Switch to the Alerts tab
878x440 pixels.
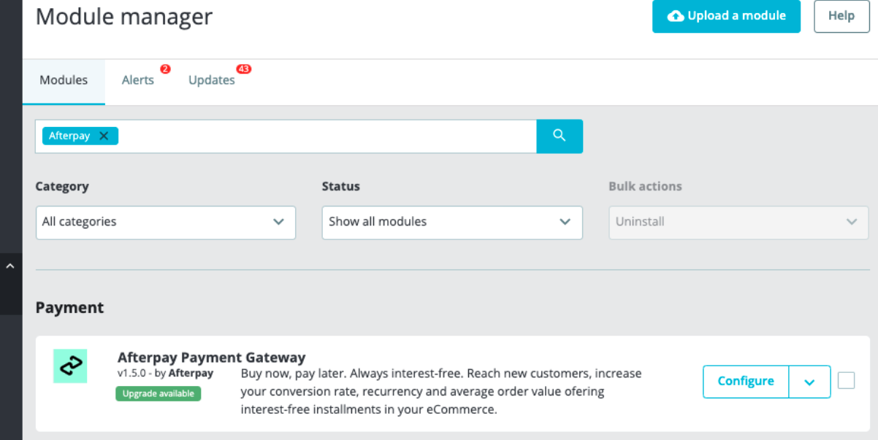point(137,80)
